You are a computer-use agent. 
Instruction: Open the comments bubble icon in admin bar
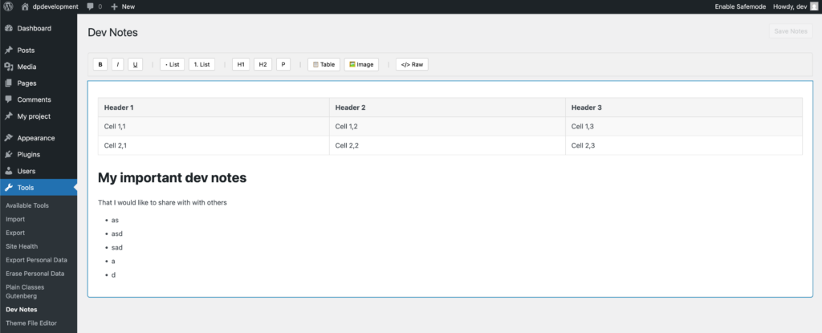[x=91, y=6]
